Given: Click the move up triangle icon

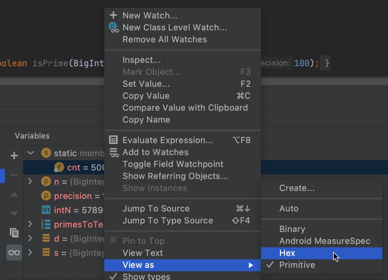Looking at the screenshot, I should (x=14, y=195).
